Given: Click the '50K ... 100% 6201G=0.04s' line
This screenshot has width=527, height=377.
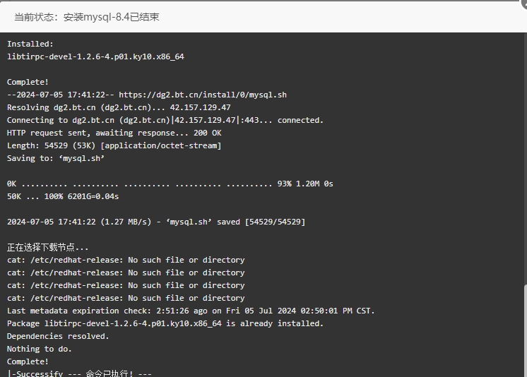Looking at the screenshot, I should (63, 196).
